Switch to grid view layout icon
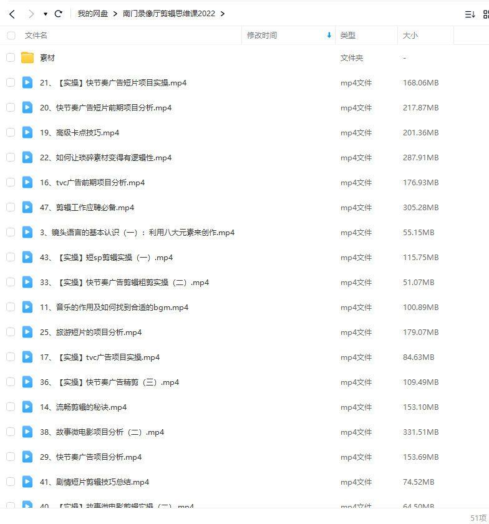489x524 pixels. coord(485,14)
